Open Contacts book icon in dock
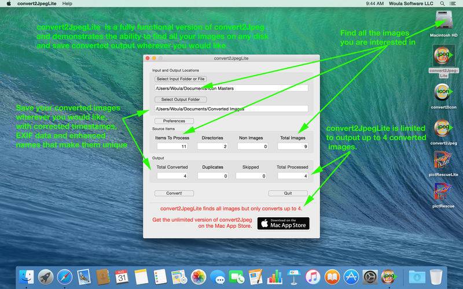The width and height of the screenshot is (463, 289). 103,277
